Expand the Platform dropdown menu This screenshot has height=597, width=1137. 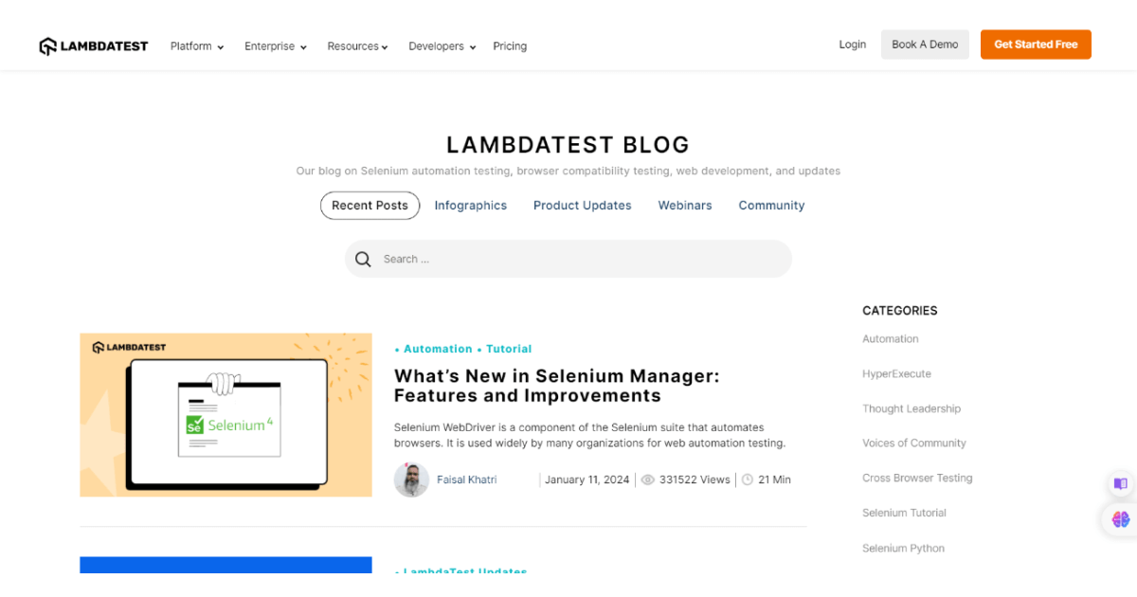(x=196, y=46)
